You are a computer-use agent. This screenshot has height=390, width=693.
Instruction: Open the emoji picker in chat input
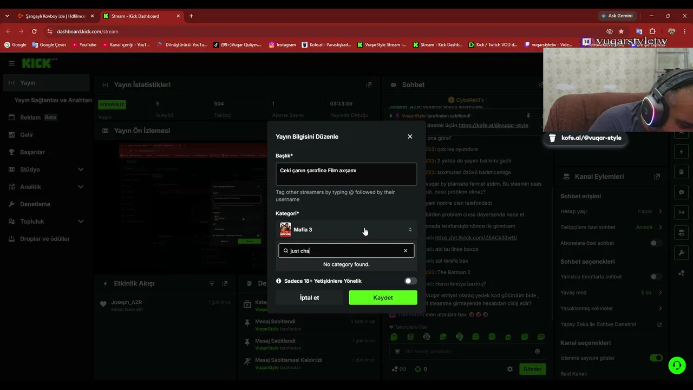(537, 352)
